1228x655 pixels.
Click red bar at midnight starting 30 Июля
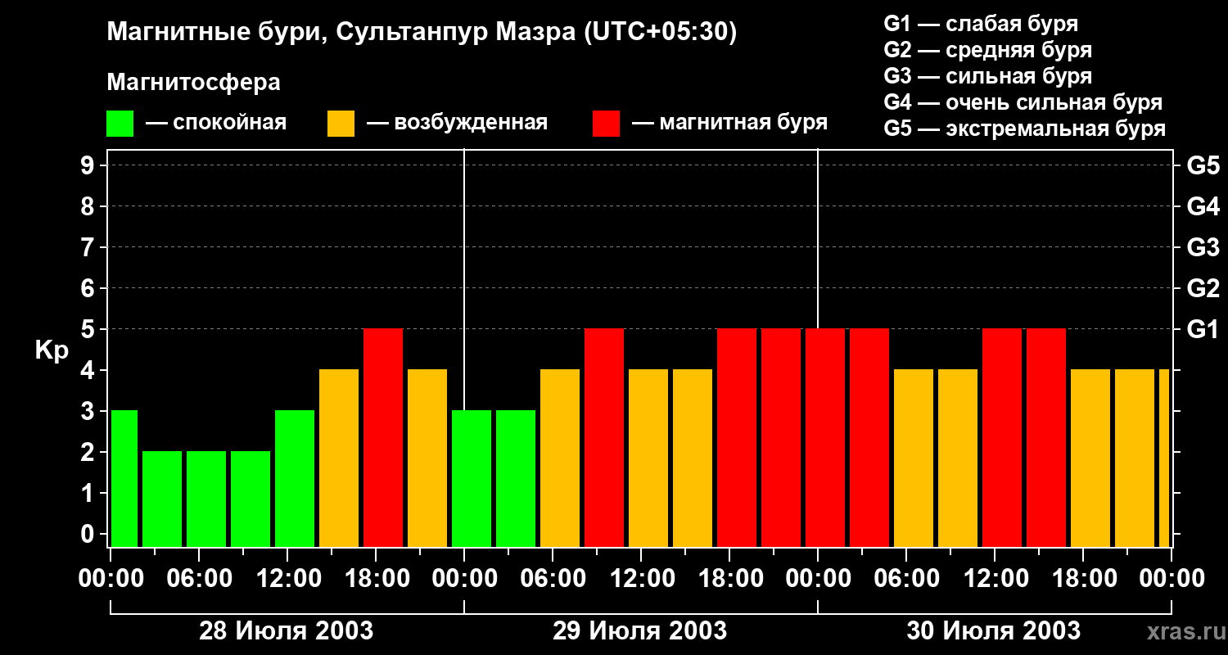pyautogui.click(x=825, y=438)
